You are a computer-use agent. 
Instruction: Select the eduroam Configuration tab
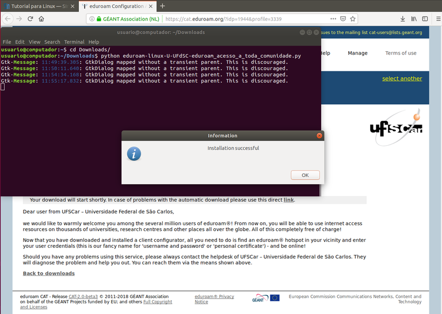[x=117, y=6]
